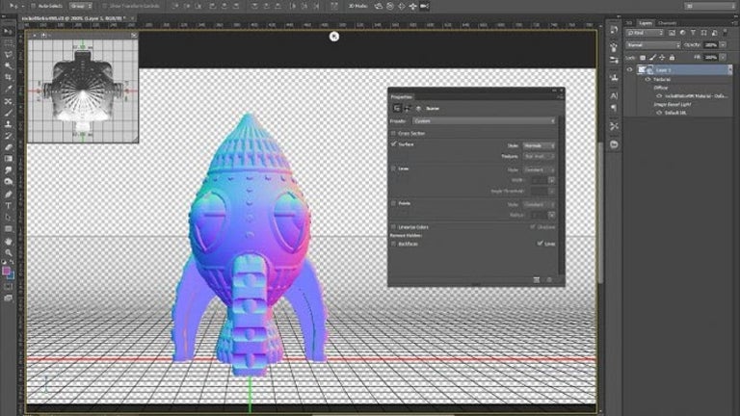Viewport: 740px width, 416px height.
Task: Uncheck the Surface checkbox
Action: tap(393, 144)
